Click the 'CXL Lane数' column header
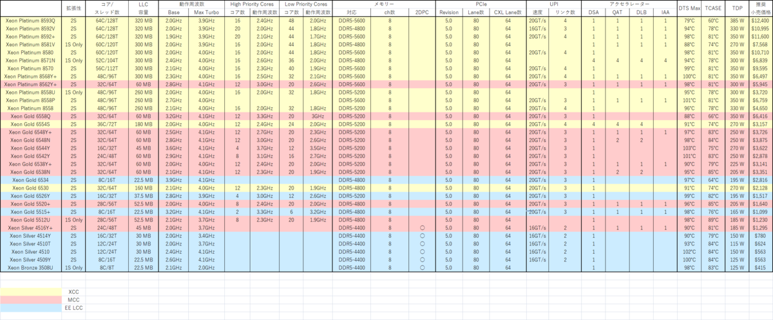 point(508,12)
